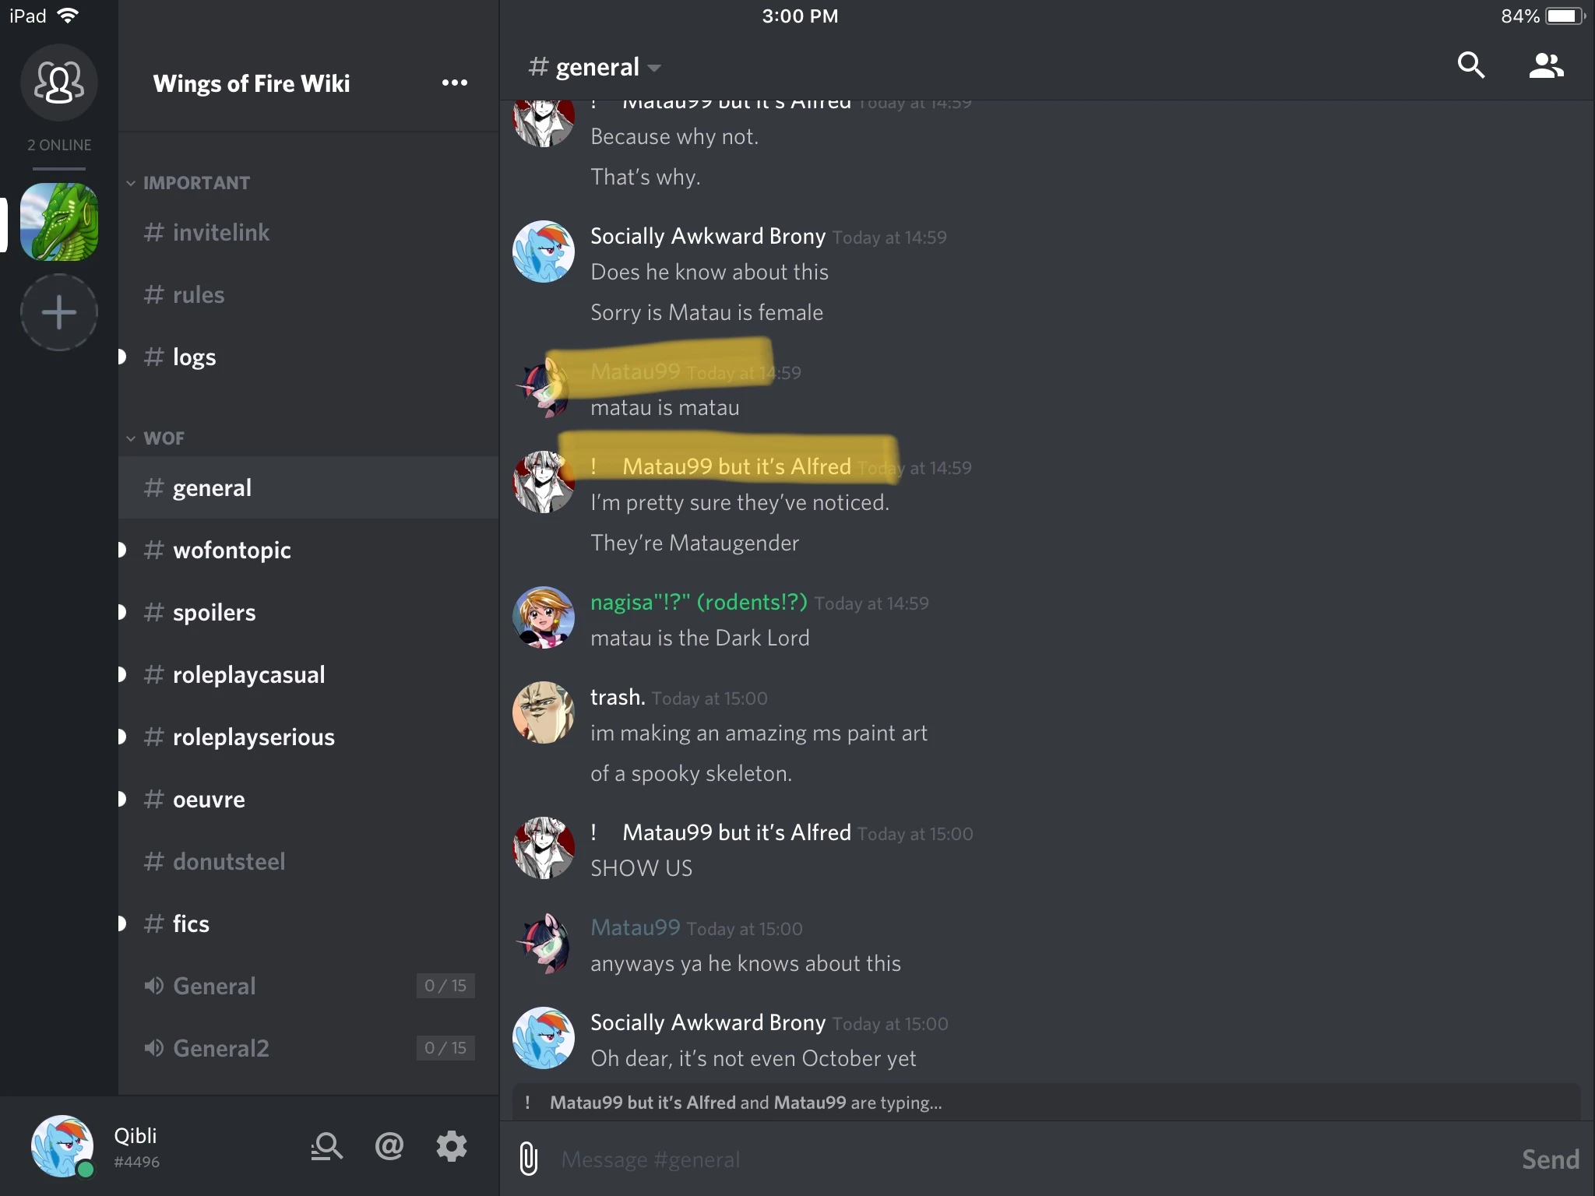Image resolution: width=1595 pixels, height=1196 pixels.
Task: Open server options three-dot menu
Action: click(455, 83)
